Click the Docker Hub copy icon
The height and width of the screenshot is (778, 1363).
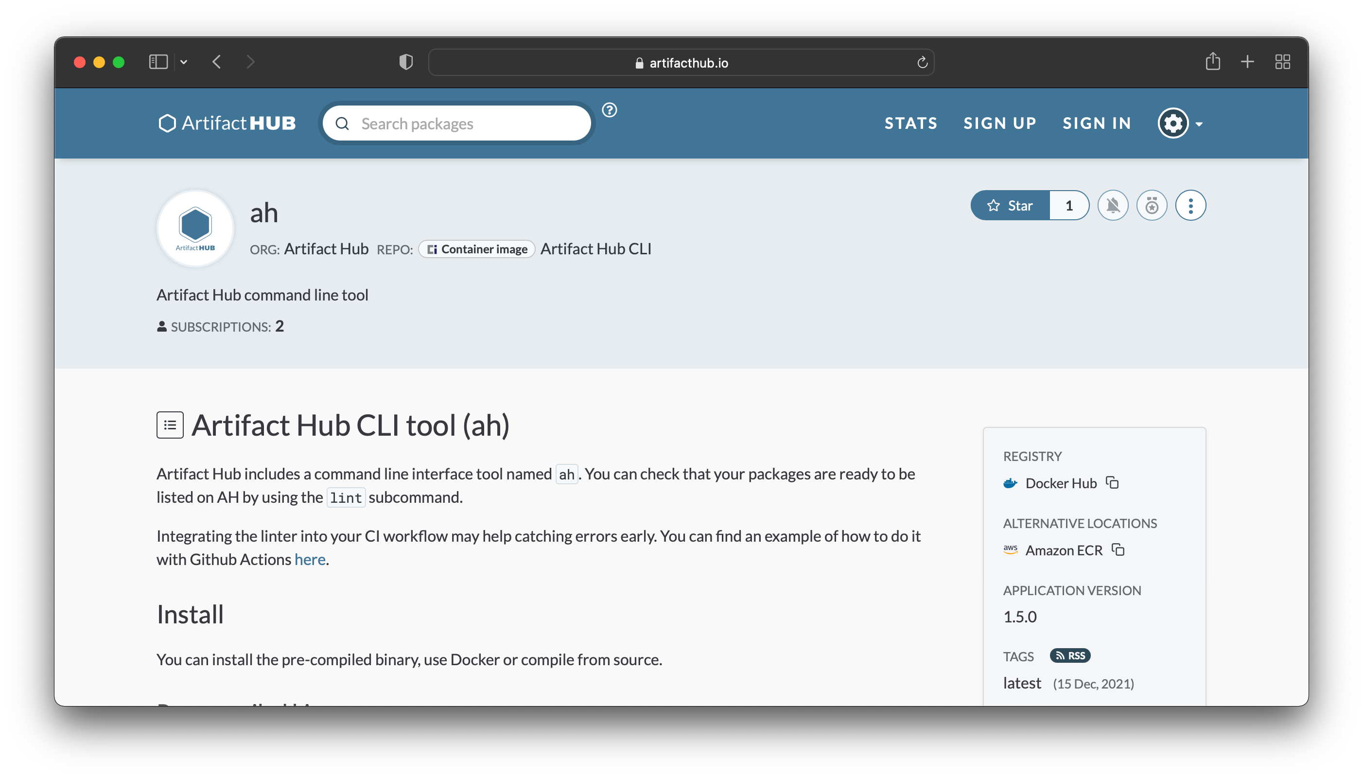coord(1113,482)
